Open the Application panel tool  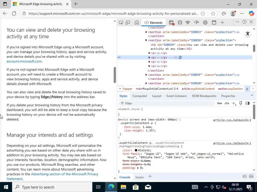coord(214,22)
